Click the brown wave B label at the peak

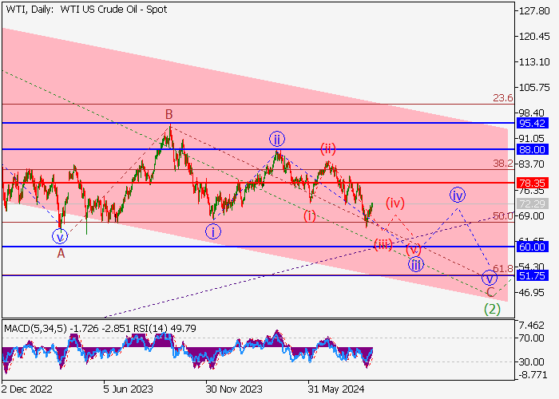[x=169, y=114]
